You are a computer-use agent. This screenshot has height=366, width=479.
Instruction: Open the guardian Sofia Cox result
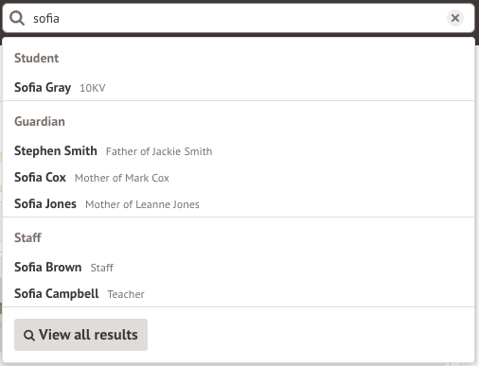(239, 178)
